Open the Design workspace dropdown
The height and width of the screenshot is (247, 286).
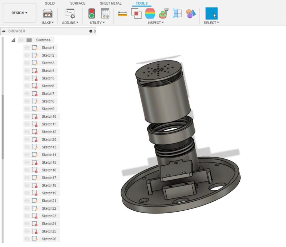(19, 13)
